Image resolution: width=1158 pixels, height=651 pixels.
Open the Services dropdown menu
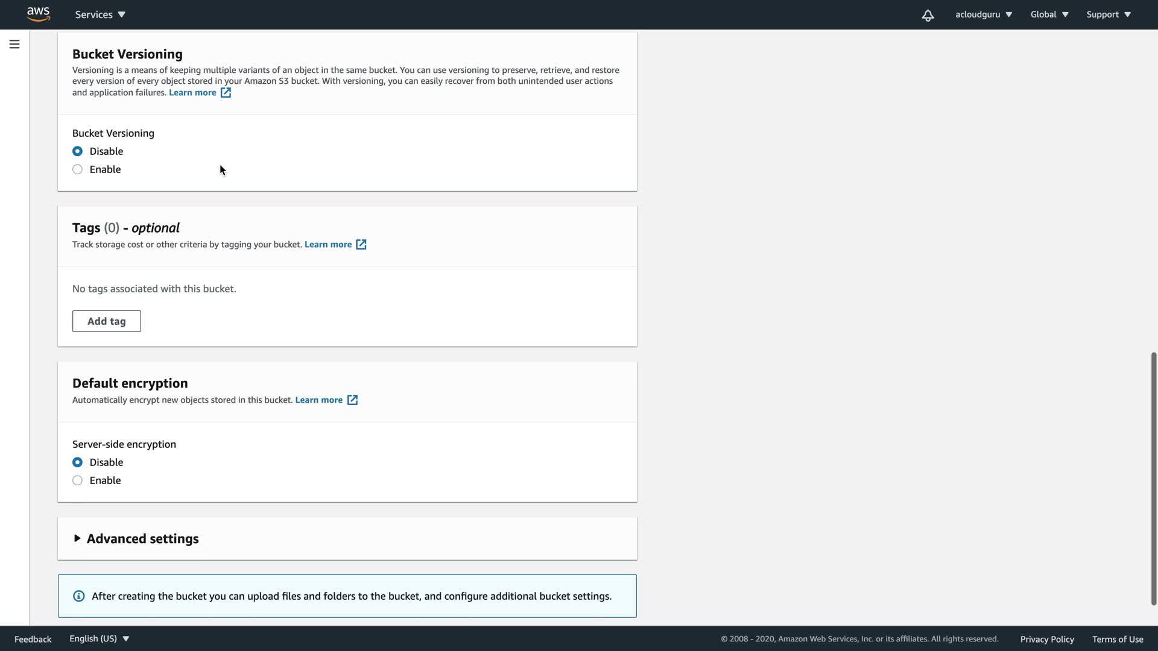(100, 14)
